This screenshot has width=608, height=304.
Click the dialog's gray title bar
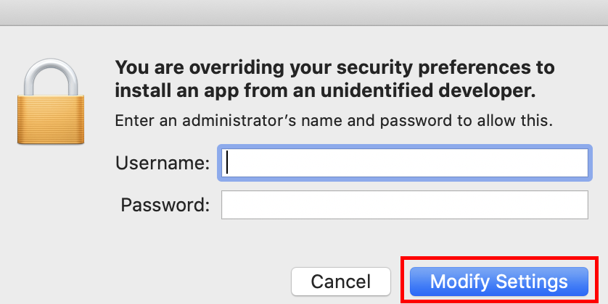click(x=304, y=12)
